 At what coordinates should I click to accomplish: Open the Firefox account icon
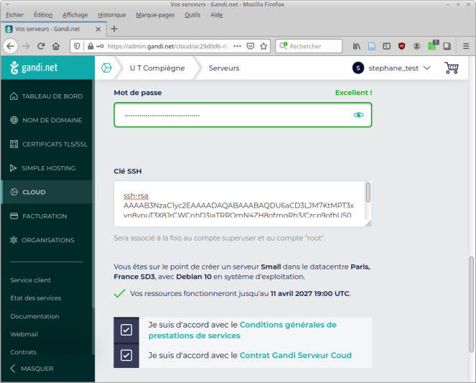(x=417, y=46)
